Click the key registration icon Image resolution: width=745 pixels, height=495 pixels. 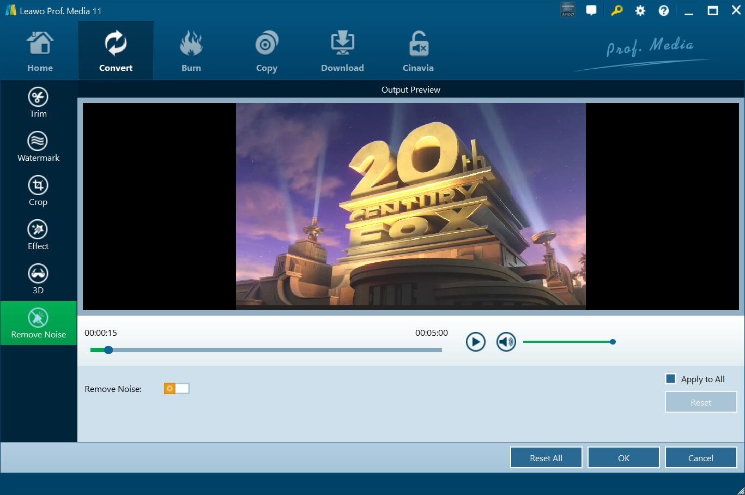616,10
